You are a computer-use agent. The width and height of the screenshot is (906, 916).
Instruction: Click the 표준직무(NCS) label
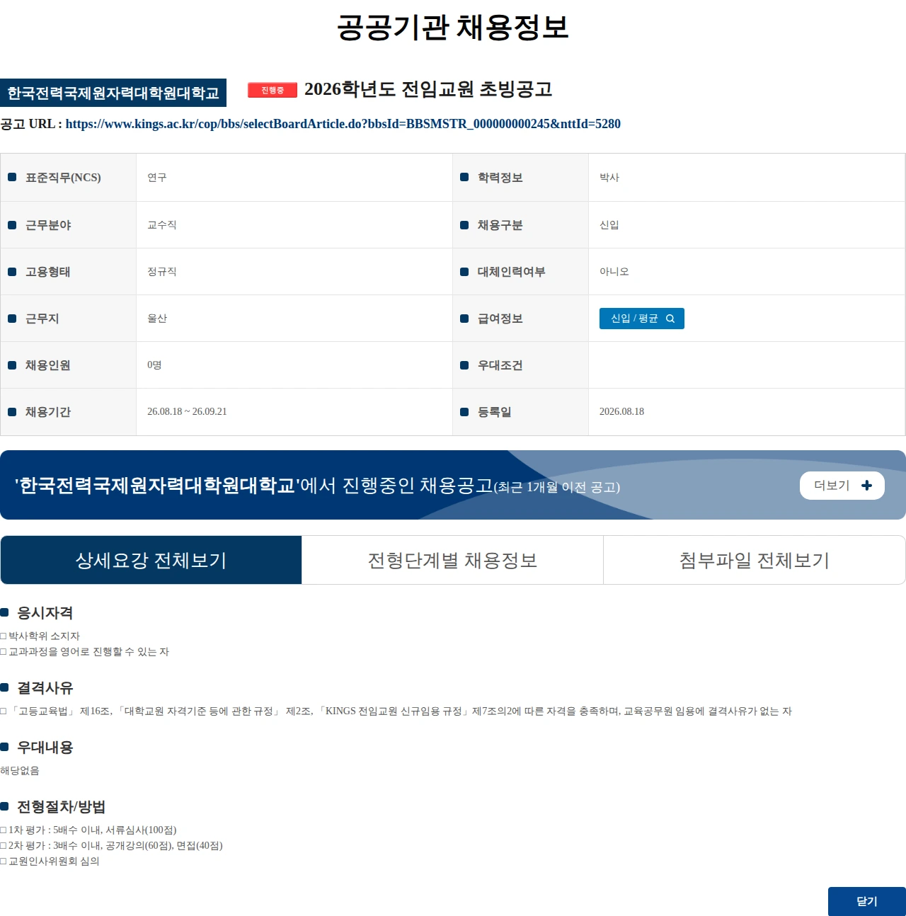(x=63, y=178)
